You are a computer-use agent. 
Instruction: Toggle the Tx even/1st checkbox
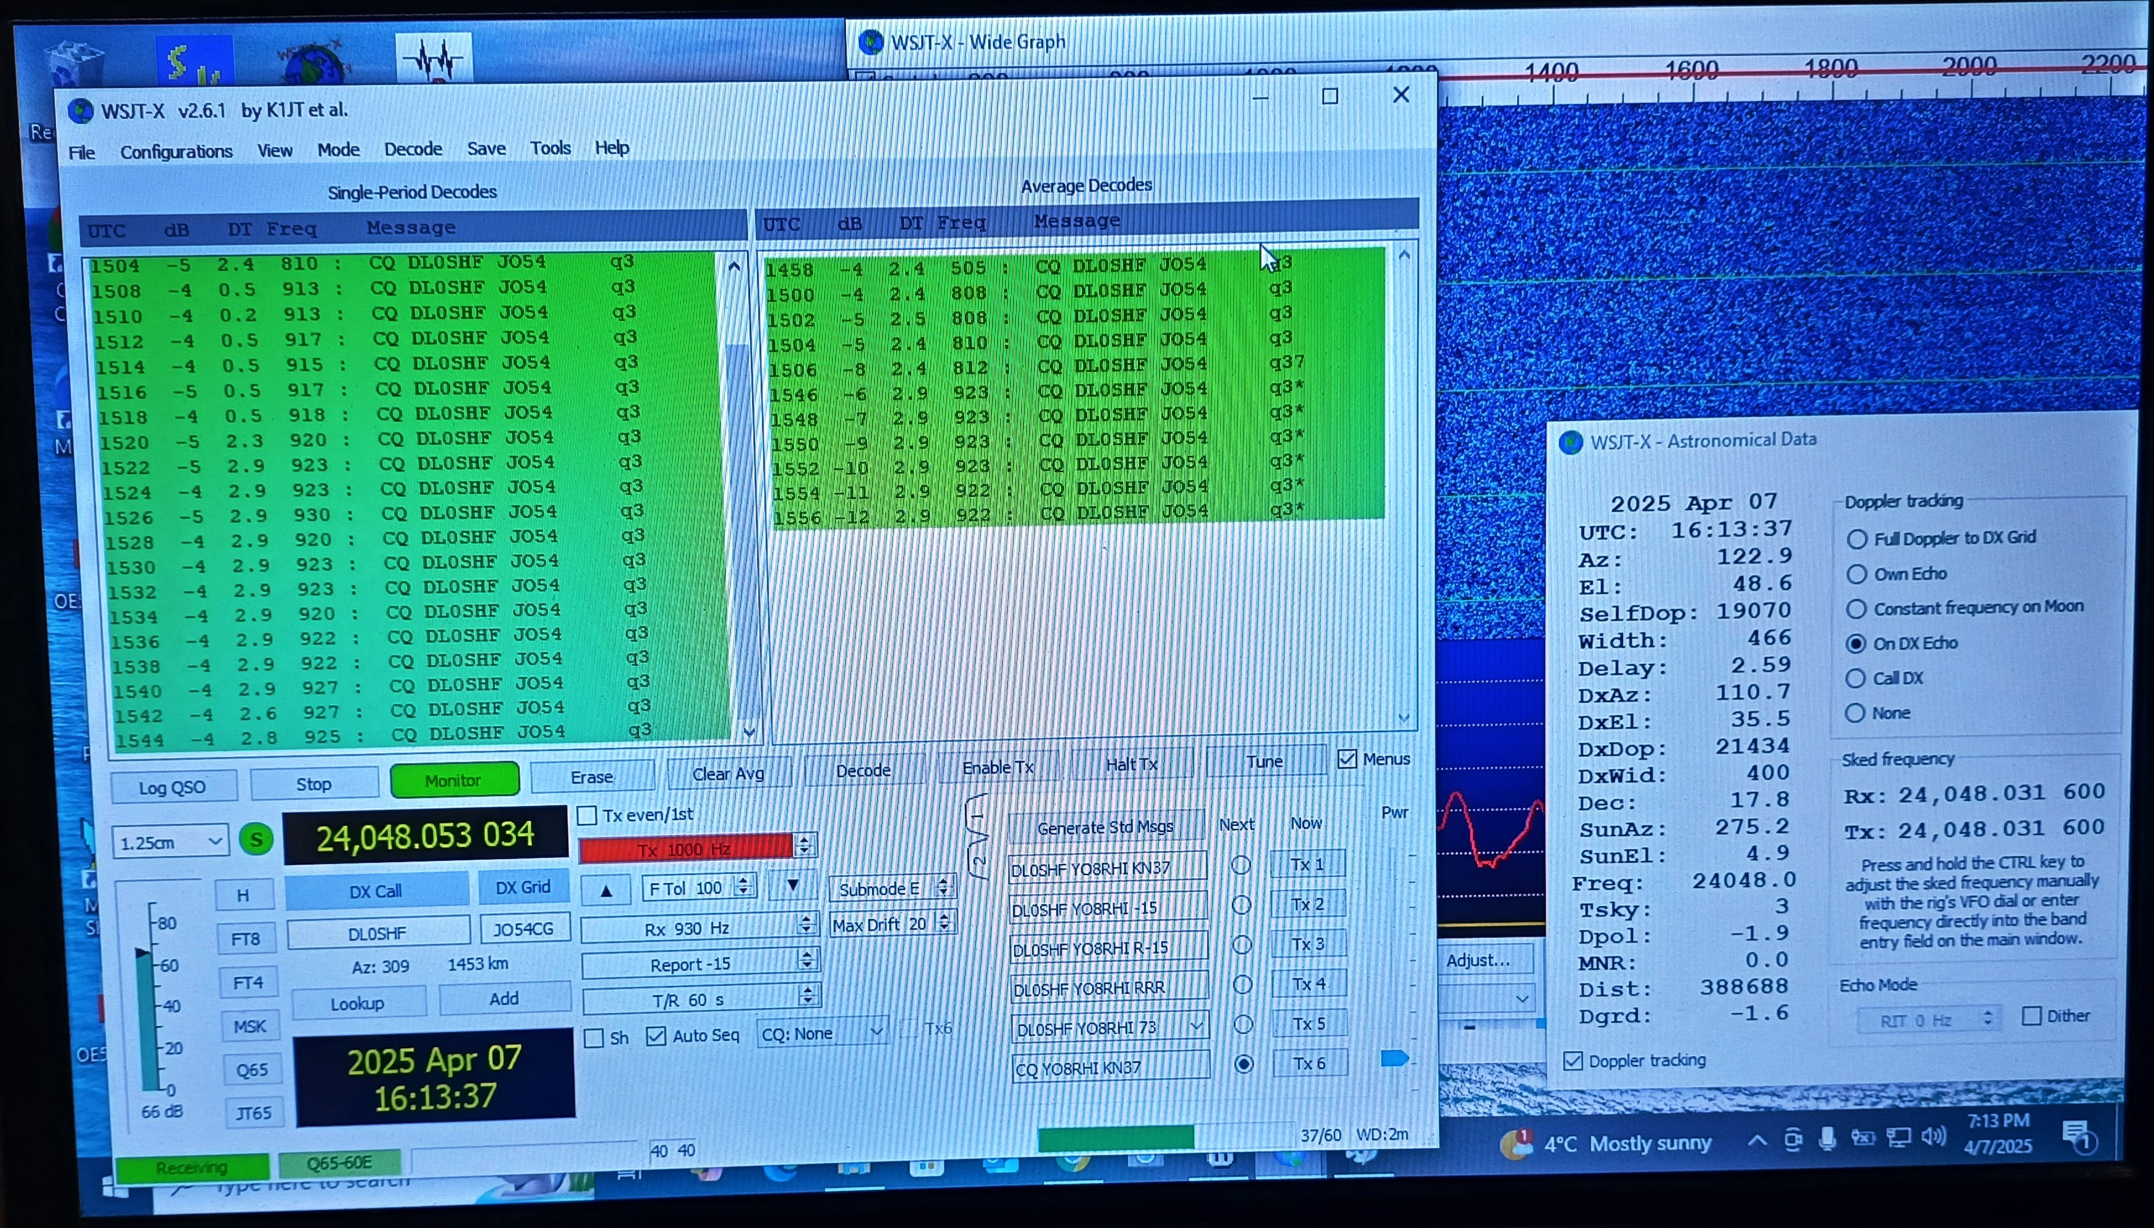(x=587, y=815)
